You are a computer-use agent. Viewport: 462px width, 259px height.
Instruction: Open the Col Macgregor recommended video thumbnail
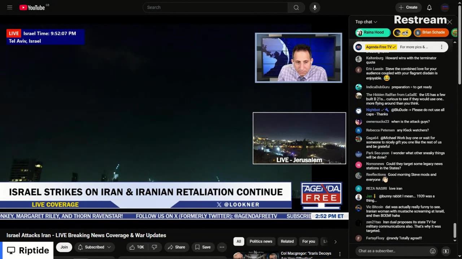pyautogui.click(x=256, y=255)
